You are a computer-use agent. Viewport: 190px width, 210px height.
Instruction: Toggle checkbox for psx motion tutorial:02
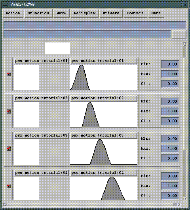pos(9,111)
